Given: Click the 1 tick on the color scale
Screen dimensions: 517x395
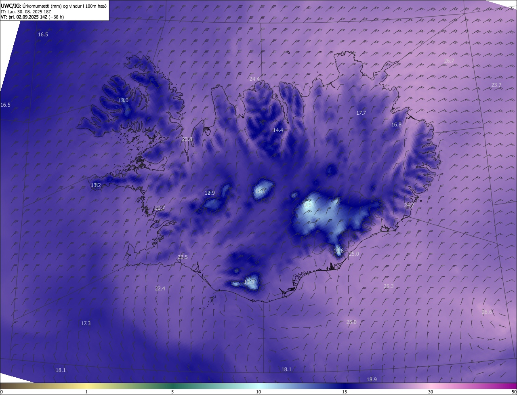Looking at the screenshot, I should coord(86,392).
